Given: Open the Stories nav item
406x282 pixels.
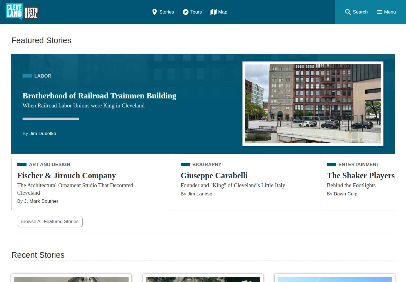Looking at the screenshot, I should (x=163, y=12).
